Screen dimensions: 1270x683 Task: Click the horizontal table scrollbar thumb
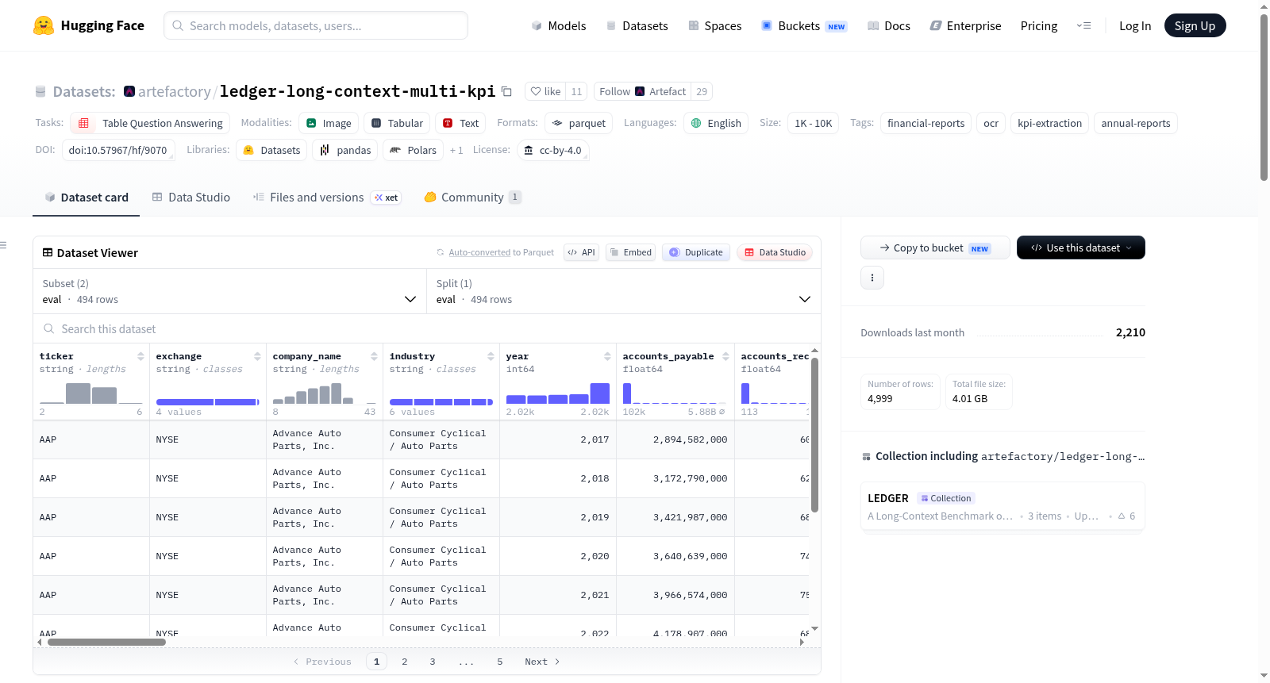(x=106, y=643)
